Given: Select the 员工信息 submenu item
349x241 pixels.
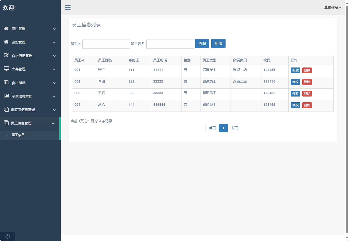Looking at the screenshot, I should pyautogui.click(x=18, y=135).
